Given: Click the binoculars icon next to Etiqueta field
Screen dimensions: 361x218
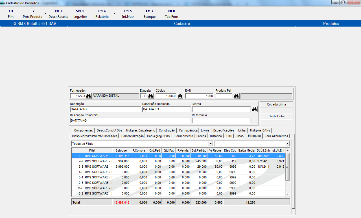Looking at the screenshot, I should pyautogui.click(x=151, y=96).
